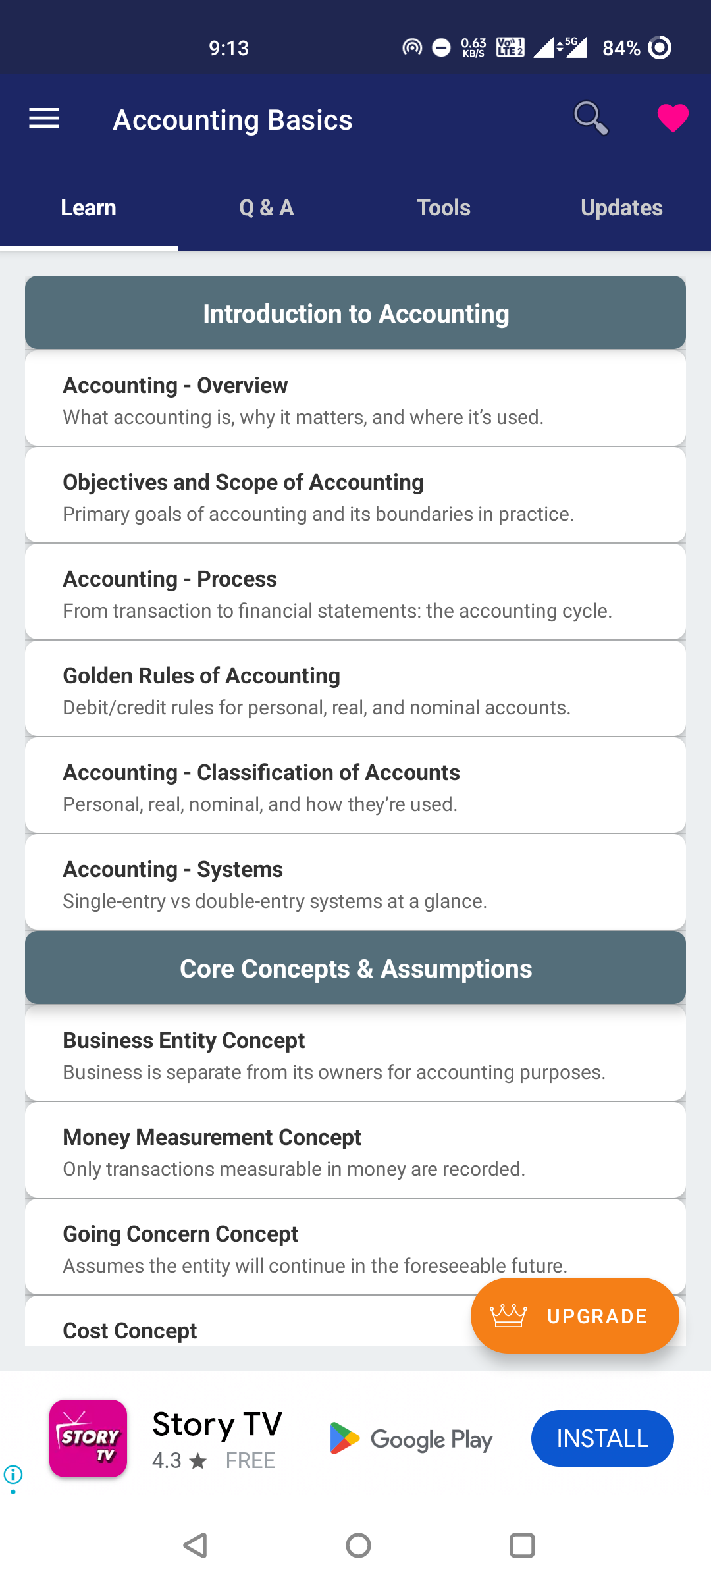Tap the 4.3 star rating in the ad
The height and width of the screenshot is (1580, 711).
[x=179, y=1460]
